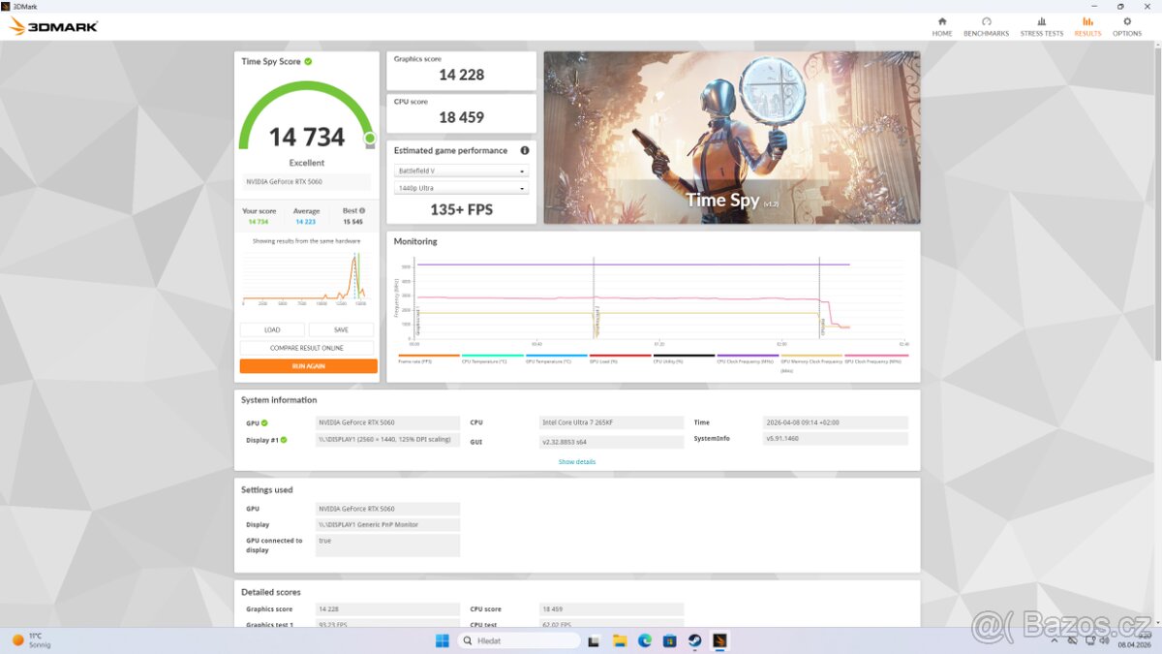The image size is (1162, 654).
Task: Click the green status dot on the score gauge
Action: pyautogui.click(x=369, y=140)
